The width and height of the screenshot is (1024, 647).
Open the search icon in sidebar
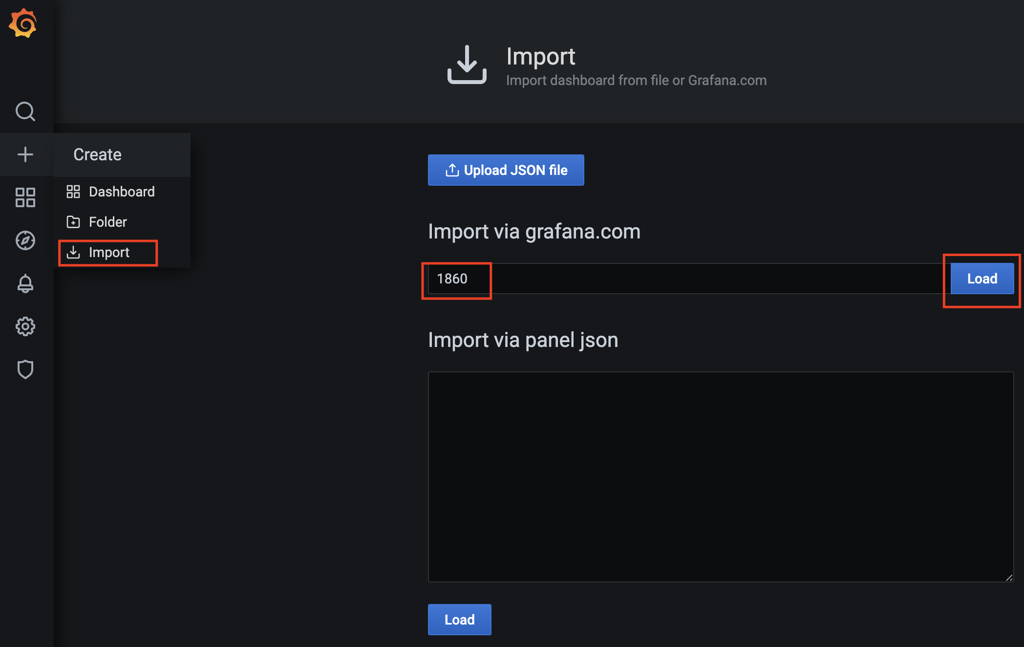[x=25, y=111]
